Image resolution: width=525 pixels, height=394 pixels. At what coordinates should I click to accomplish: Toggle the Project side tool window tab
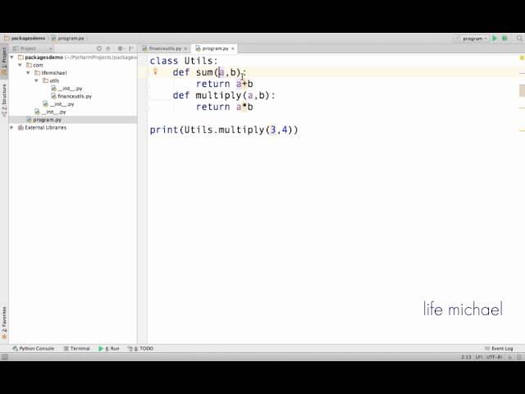(x=4, y=62)
